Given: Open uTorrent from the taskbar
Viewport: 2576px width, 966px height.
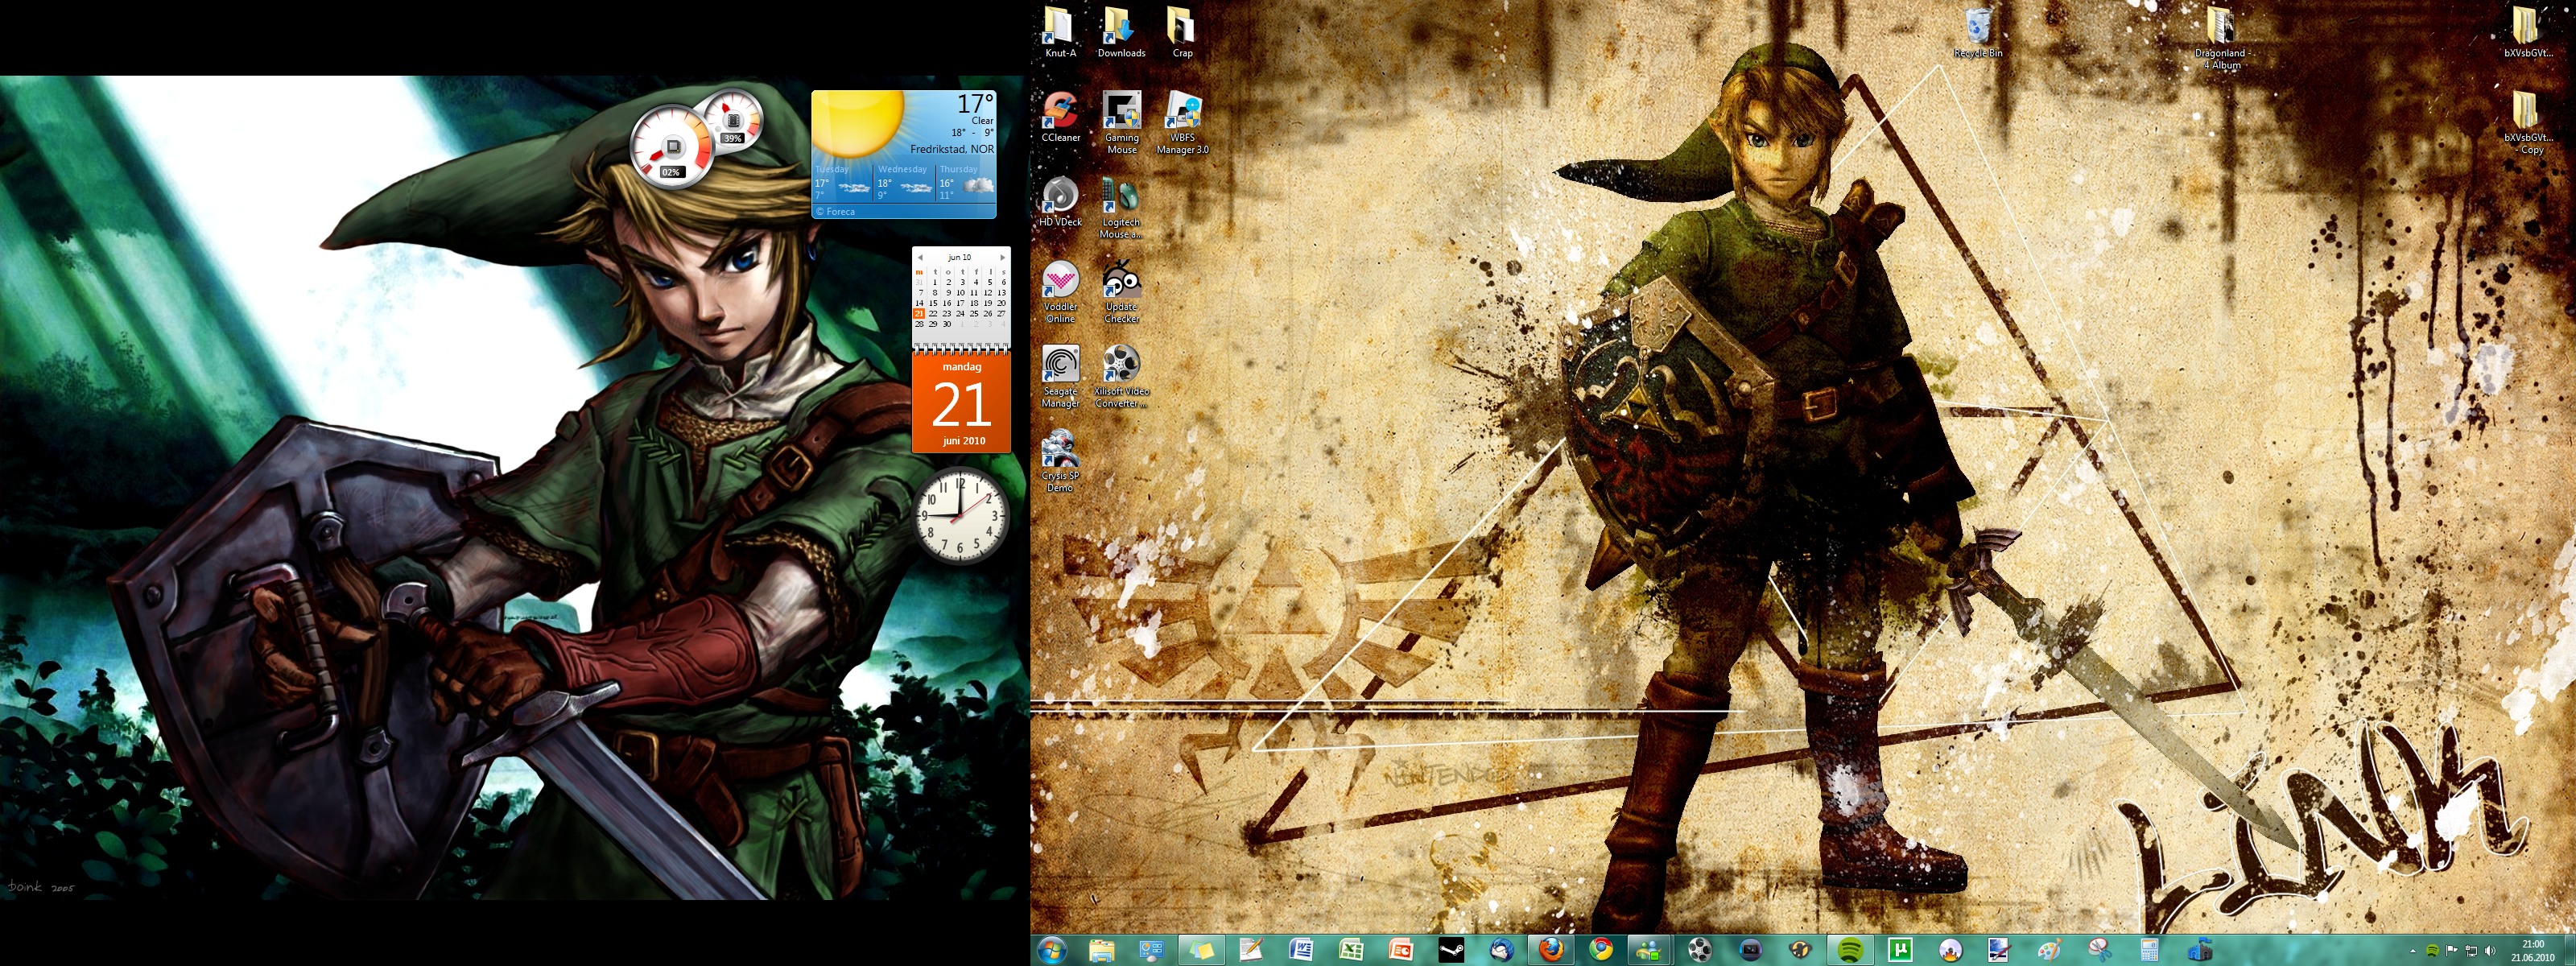Looking at the screenshot, I should coord(1900,949).
